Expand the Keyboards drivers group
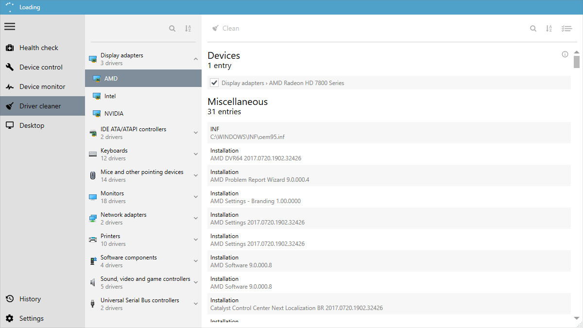 [x=196, y=154]
